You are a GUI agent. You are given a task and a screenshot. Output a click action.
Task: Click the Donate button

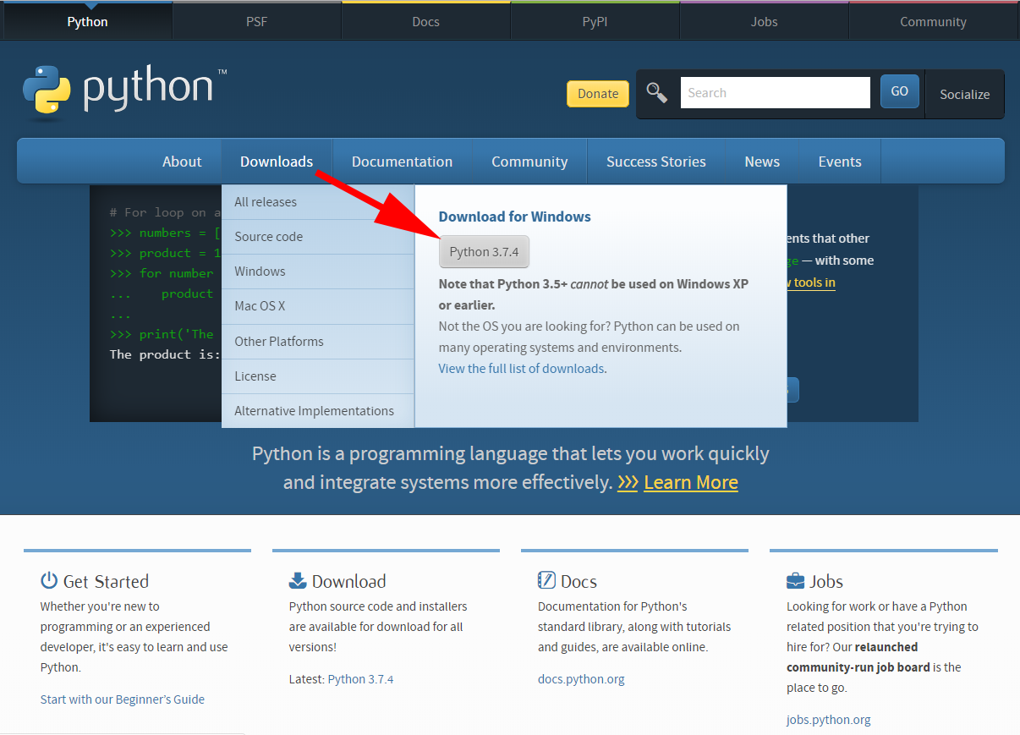click(598, 94)
